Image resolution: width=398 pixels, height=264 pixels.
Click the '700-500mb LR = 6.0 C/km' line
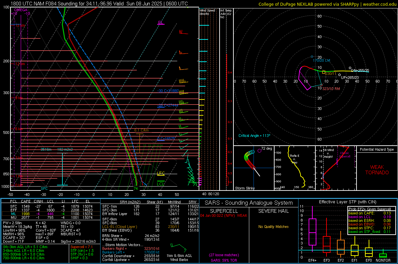click(x=24, y=258)
